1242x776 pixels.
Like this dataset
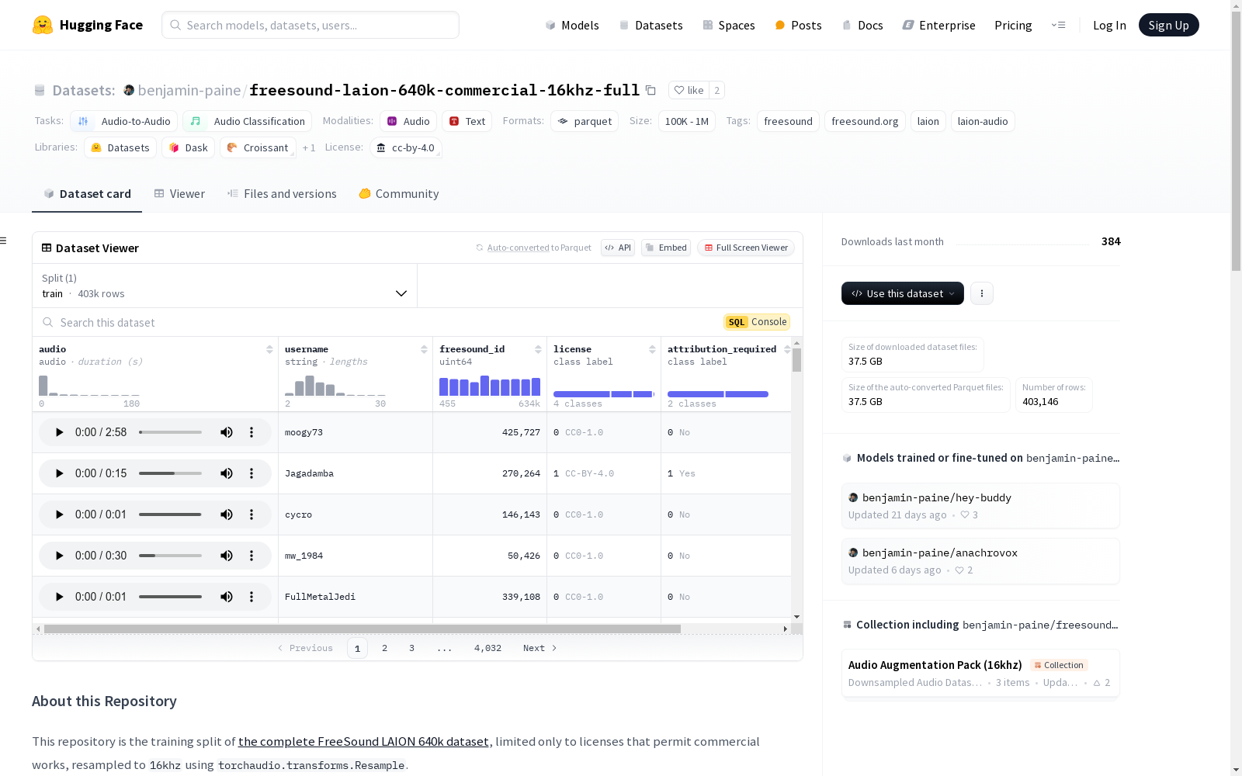coord(689,90)
